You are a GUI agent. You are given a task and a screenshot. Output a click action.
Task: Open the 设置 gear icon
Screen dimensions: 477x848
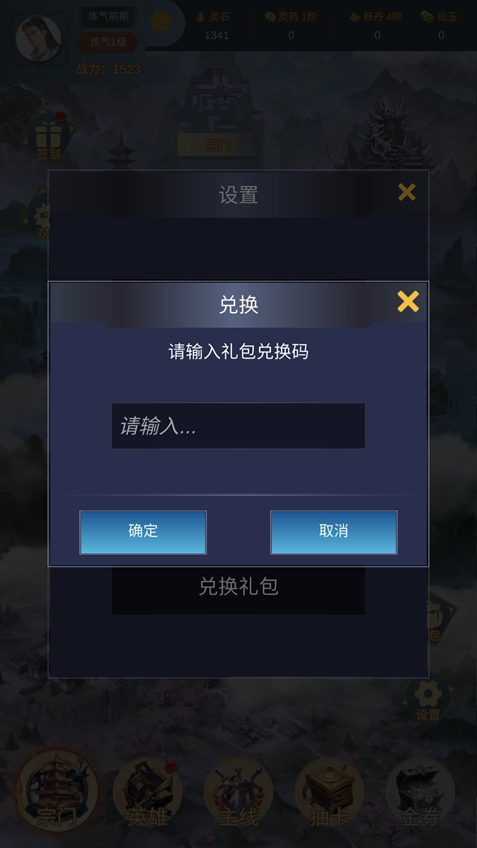point(428,701)
